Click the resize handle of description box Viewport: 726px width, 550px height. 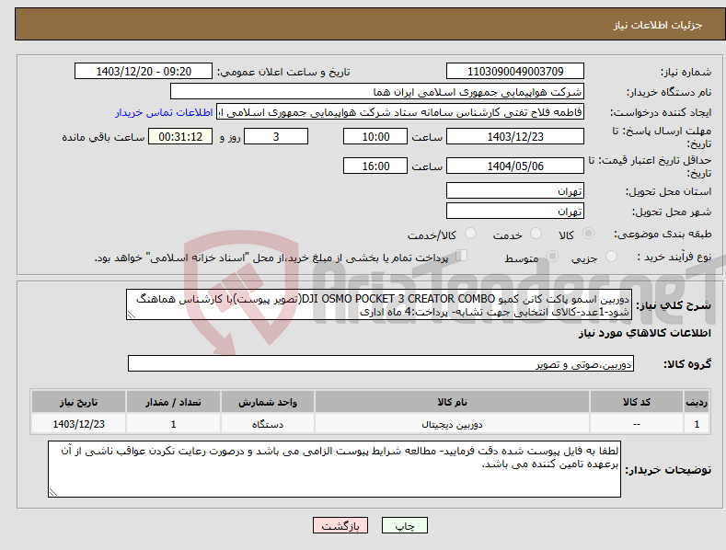pyautogui.click(x=132, y=315)
